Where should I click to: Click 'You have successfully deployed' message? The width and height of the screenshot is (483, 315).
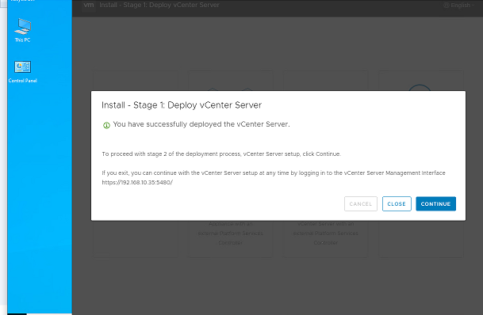(201, 124)
